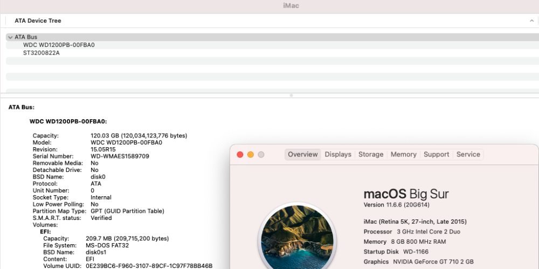This screenshot has width=539, height=269.
Task: Click the macOS Big Sur wallpaper icon
Action: [297, 237]
